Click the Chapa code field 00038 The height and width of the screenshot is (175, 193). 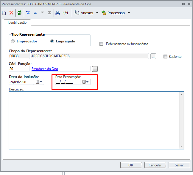coord(19,56)
